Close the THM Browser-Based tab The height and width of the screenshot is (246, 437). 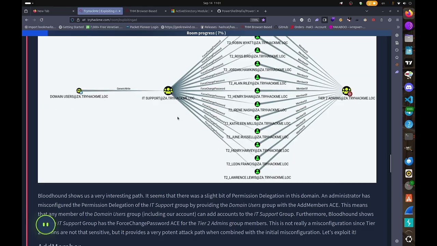click(166, 11)
